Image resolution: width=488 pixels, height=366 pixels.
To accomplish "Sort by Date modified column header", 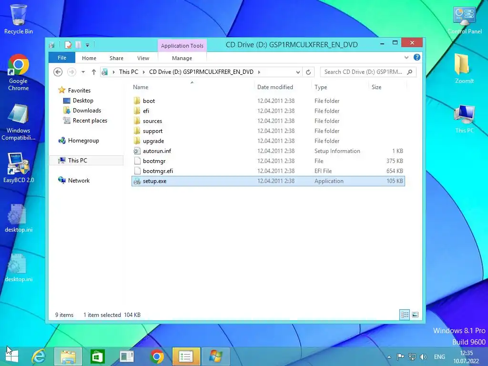I will (x=283, y=87).
